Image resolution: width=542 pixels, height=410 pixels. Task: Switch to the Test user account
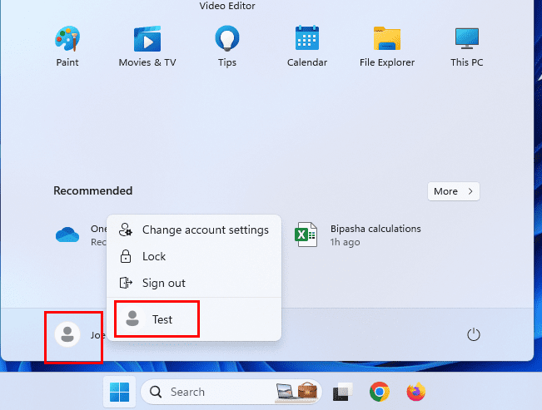click(157, 319)
